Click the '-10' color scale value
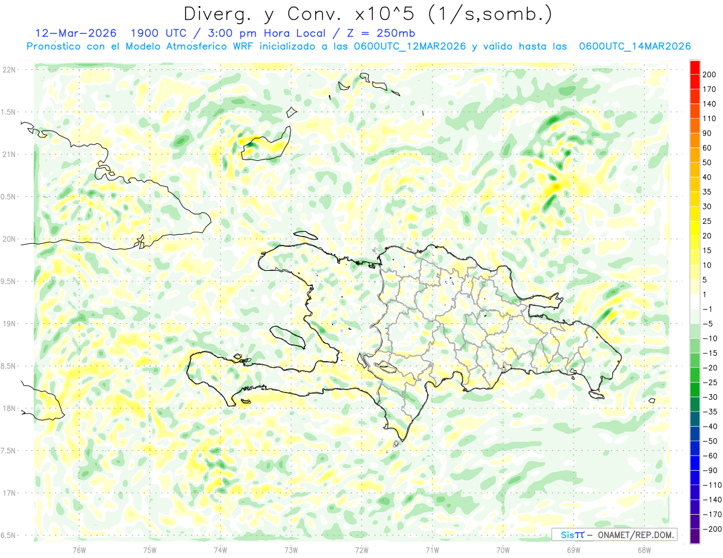Viewport: 723px width, 558px height. point(710,338)
